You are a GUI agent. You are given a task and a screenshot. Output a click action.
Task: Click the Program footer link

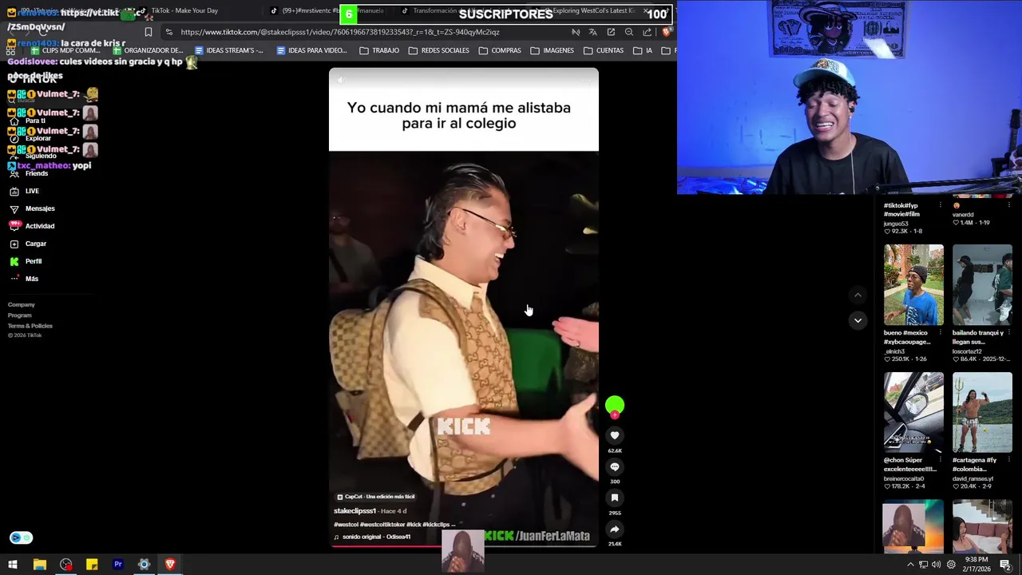20,315
